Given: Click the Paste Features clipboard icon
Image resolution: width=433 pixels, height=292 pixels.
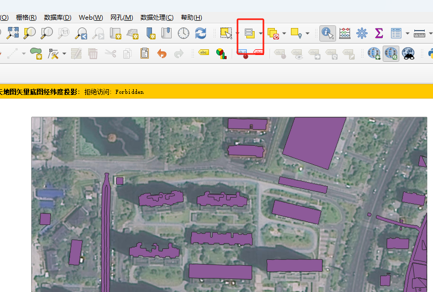Looking at the screenshot, I should (x=145, y=53).
